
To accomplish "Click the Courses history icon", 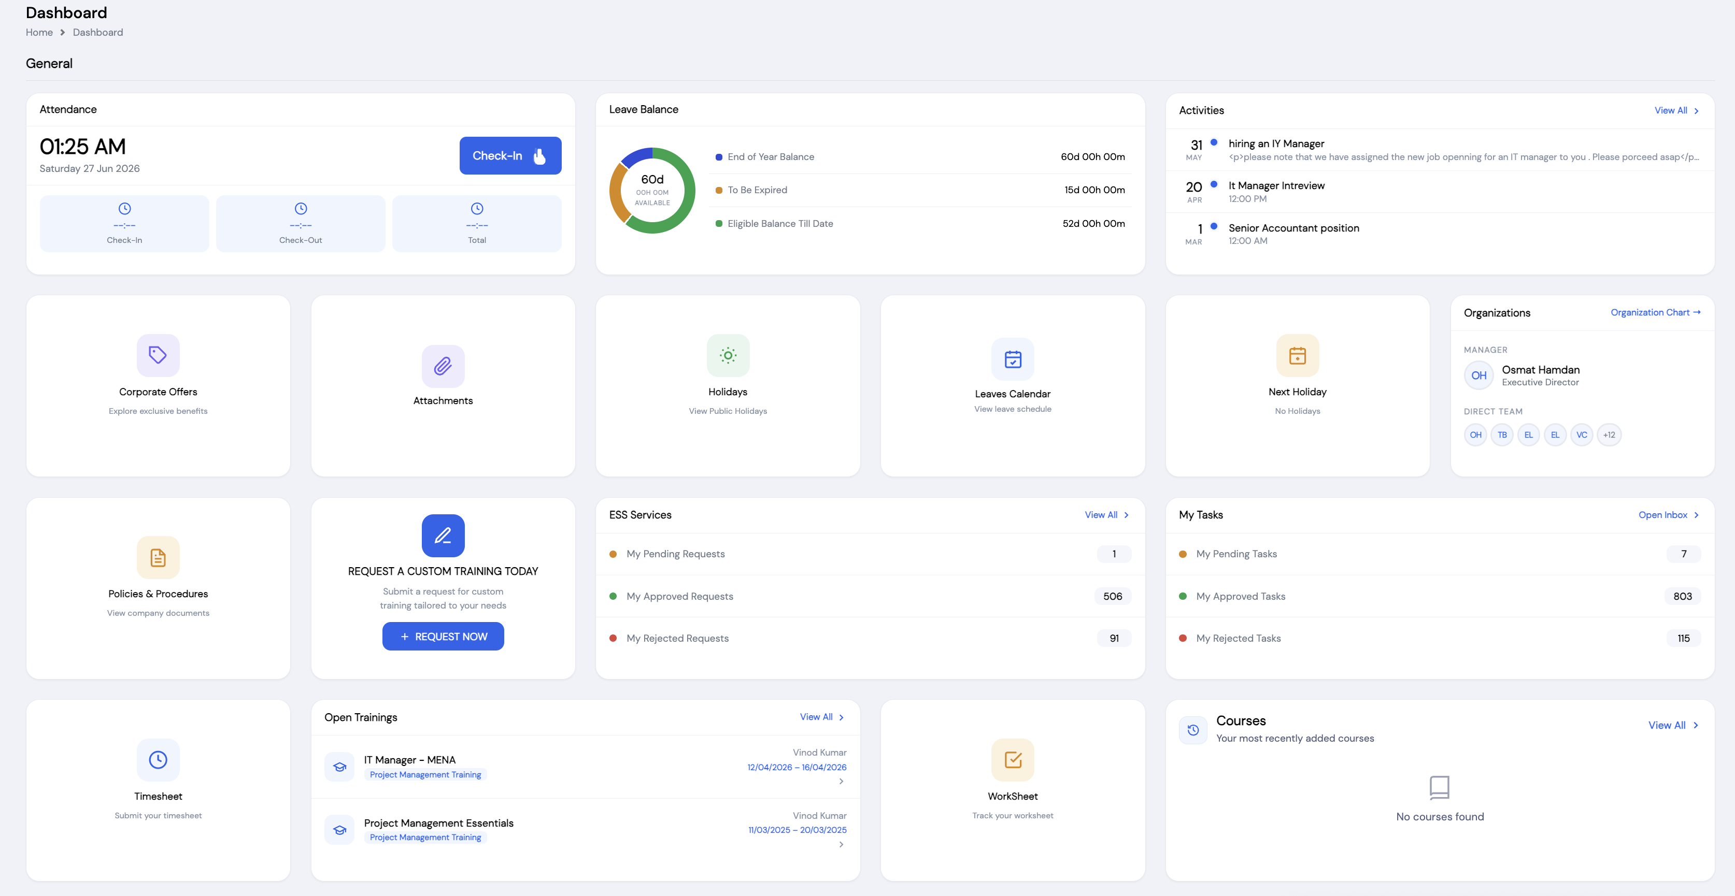I will (x=1193, y=730).
